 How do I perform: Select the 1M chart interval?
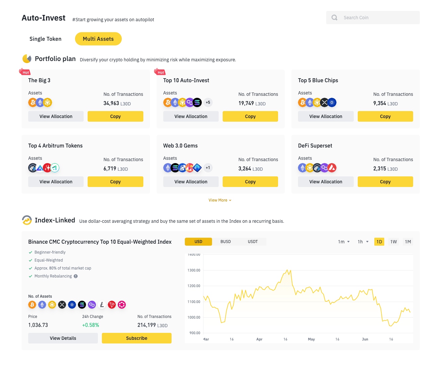408,242
